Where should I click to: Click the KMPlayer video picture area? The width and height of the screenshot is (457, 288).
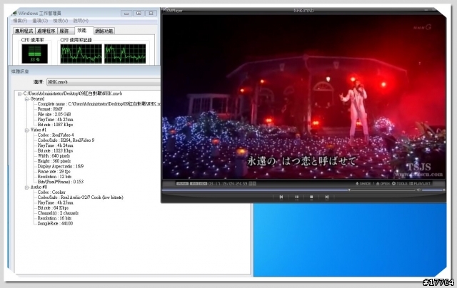304,96
